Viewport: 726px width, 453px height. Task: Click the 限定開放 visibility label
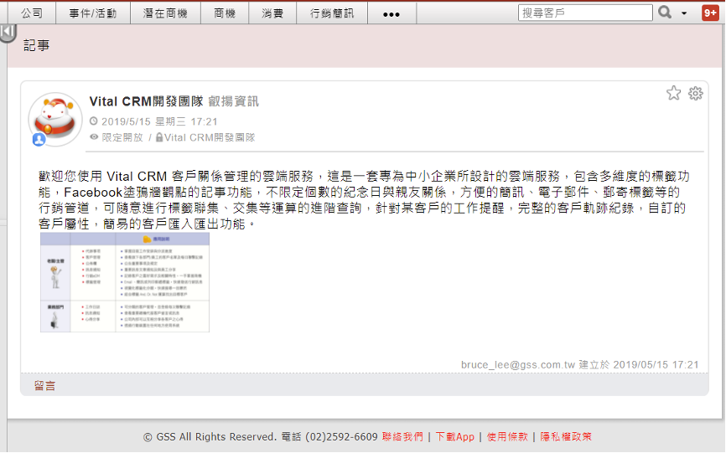[x=122, y=137]
